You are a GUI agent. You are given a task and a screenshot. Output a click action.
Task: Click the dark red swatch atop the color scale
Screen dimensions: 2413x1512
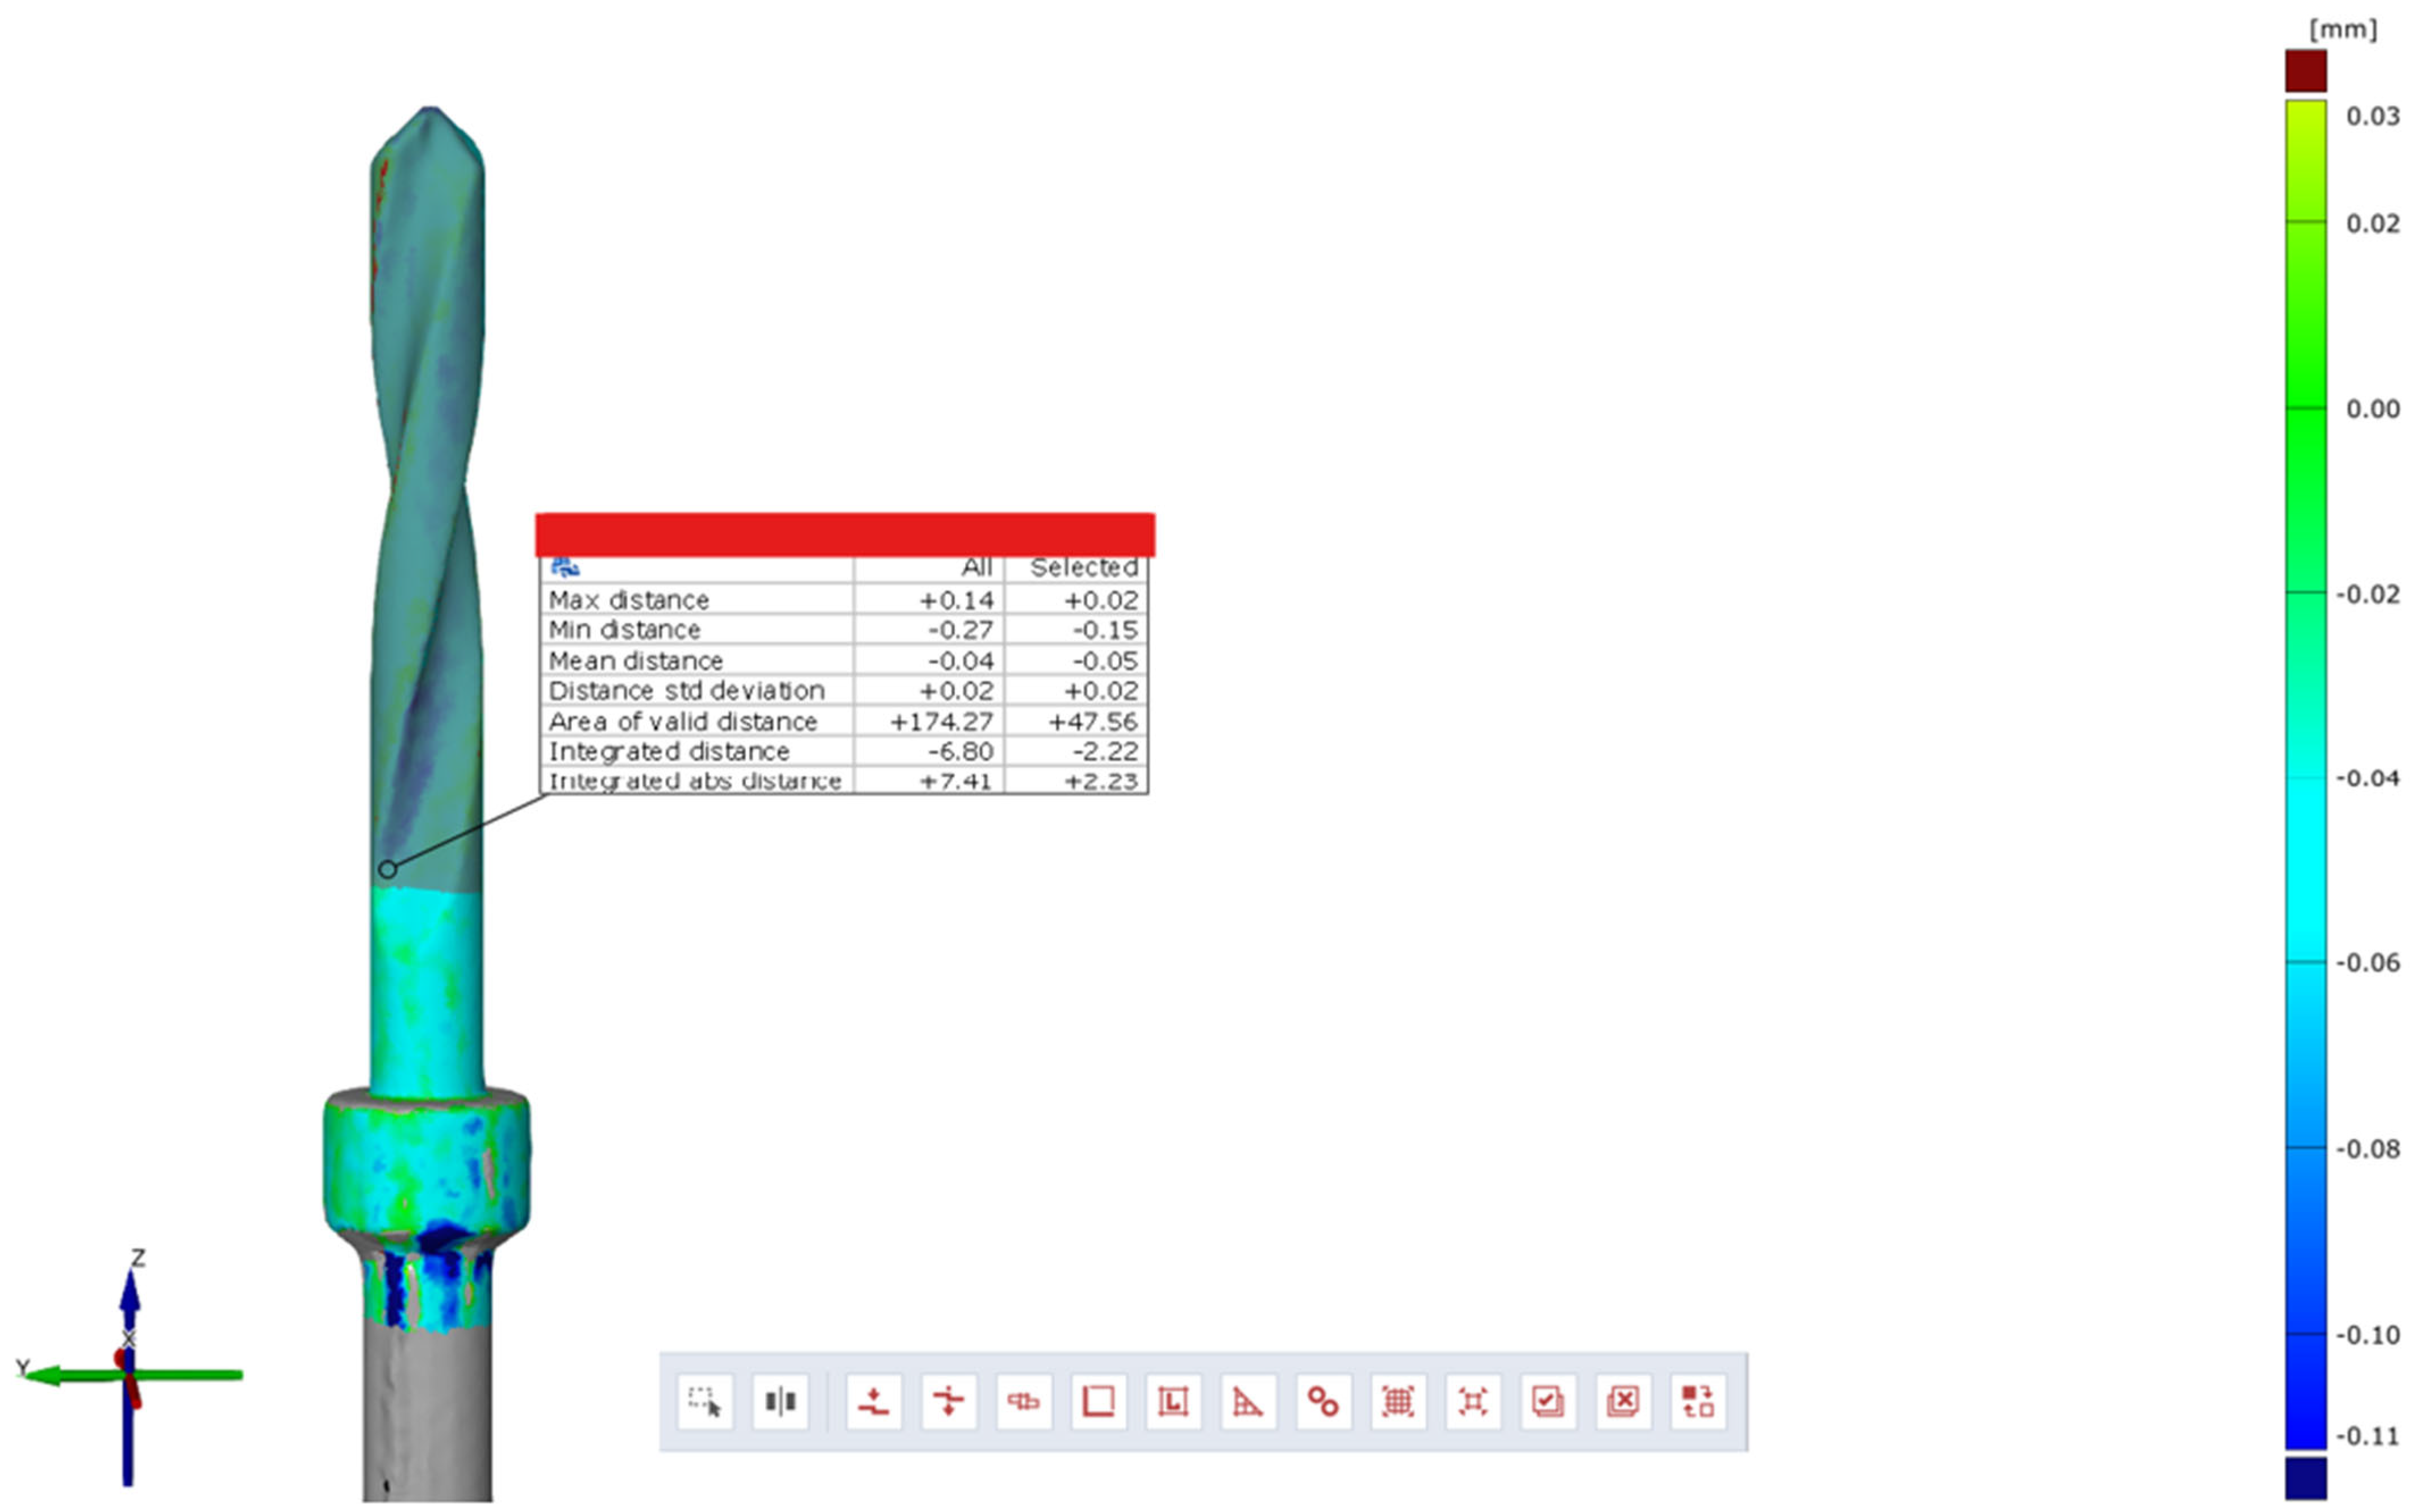click(2306, 71)
